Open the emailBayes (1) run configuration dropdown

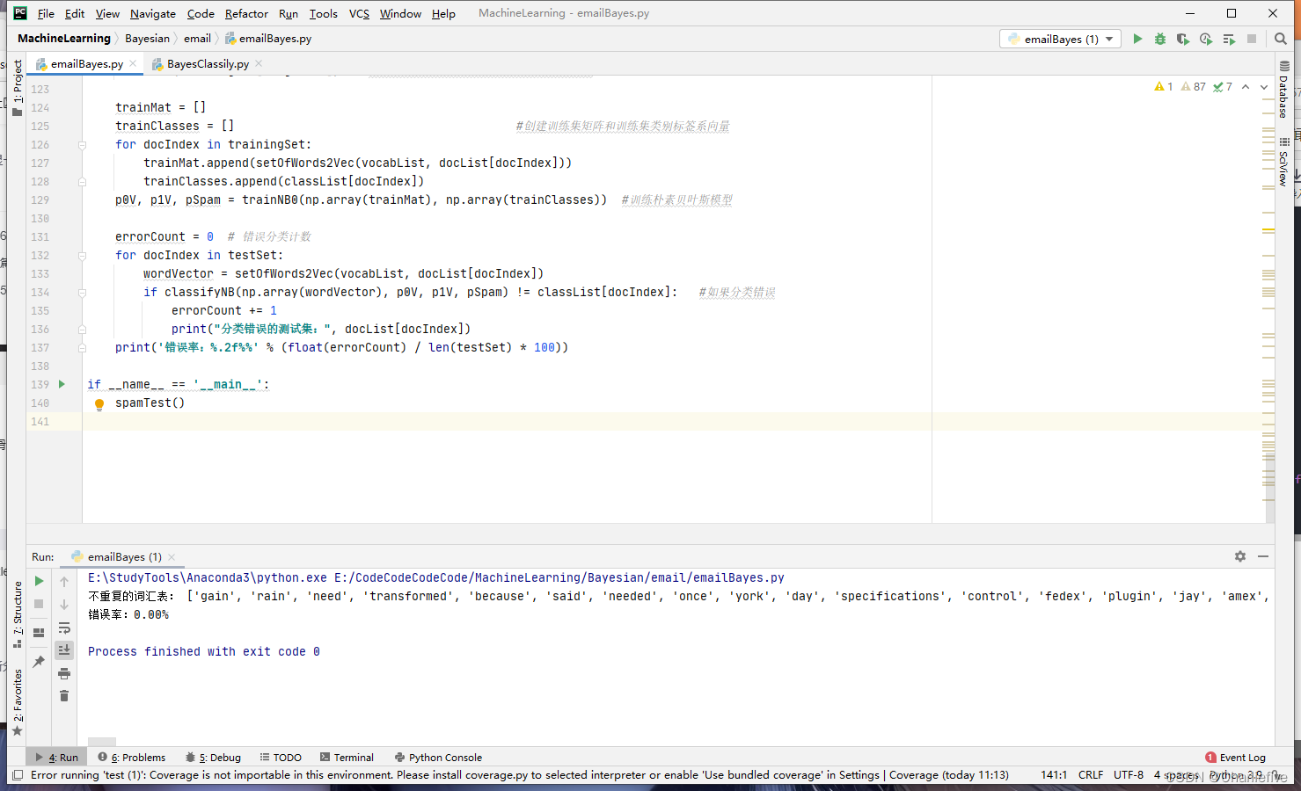pos(1060,39)
